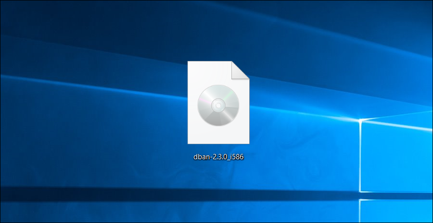The height and width of the screenshot is (223, 433).
Task: Select the dban disc image file icon
Action: pos(218,103)
